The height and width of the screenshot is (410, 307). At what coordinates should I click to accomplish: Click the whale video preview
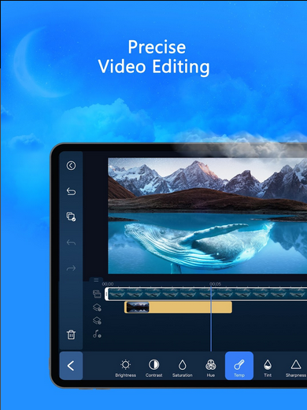pyautogui.click(x=207, y=216)
